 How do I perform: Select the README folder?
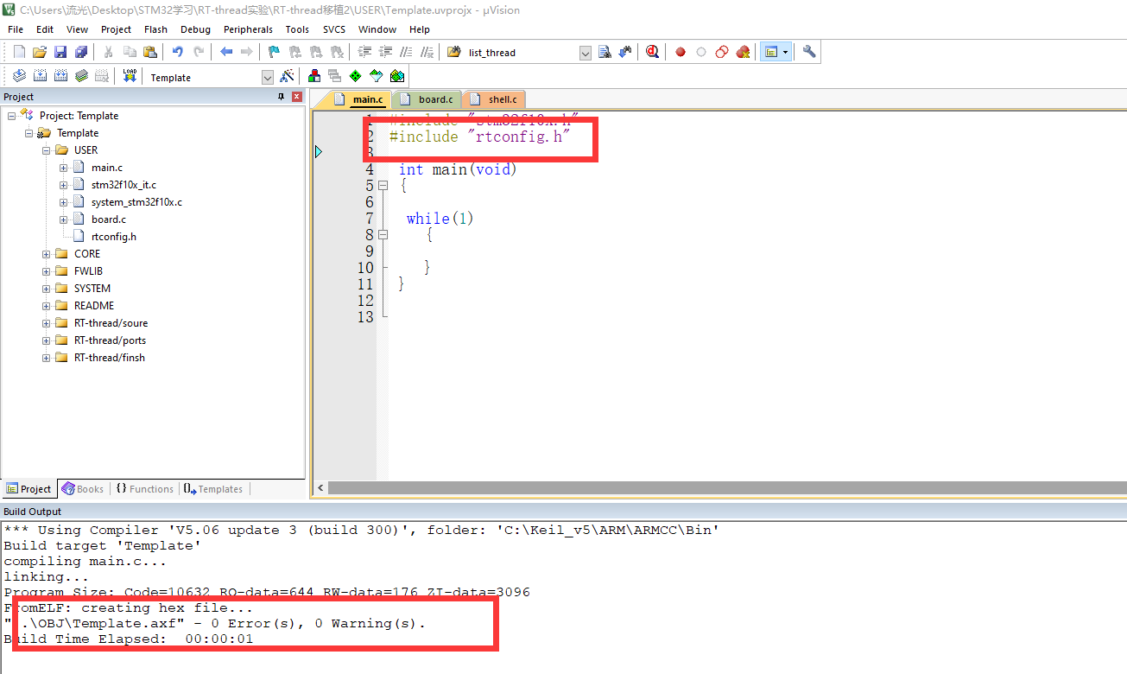tap(93, 306)
